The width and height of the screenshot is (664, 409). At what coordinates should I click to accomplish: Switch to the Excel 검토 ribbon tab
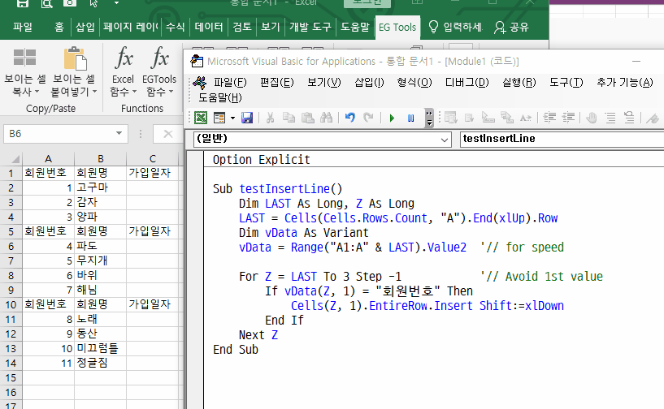(242, 27)
